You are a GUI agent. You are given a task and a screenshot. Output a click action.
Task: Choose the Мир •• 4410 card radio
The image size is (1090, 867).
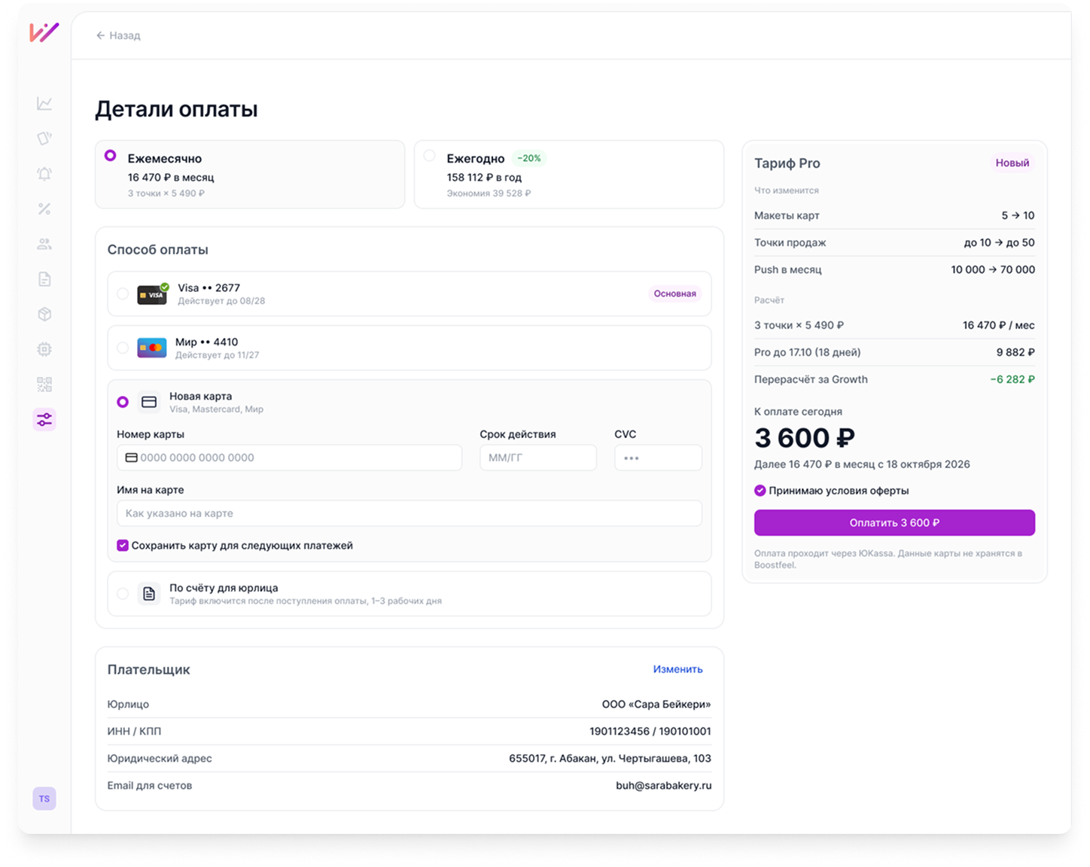tap(123, 348)
